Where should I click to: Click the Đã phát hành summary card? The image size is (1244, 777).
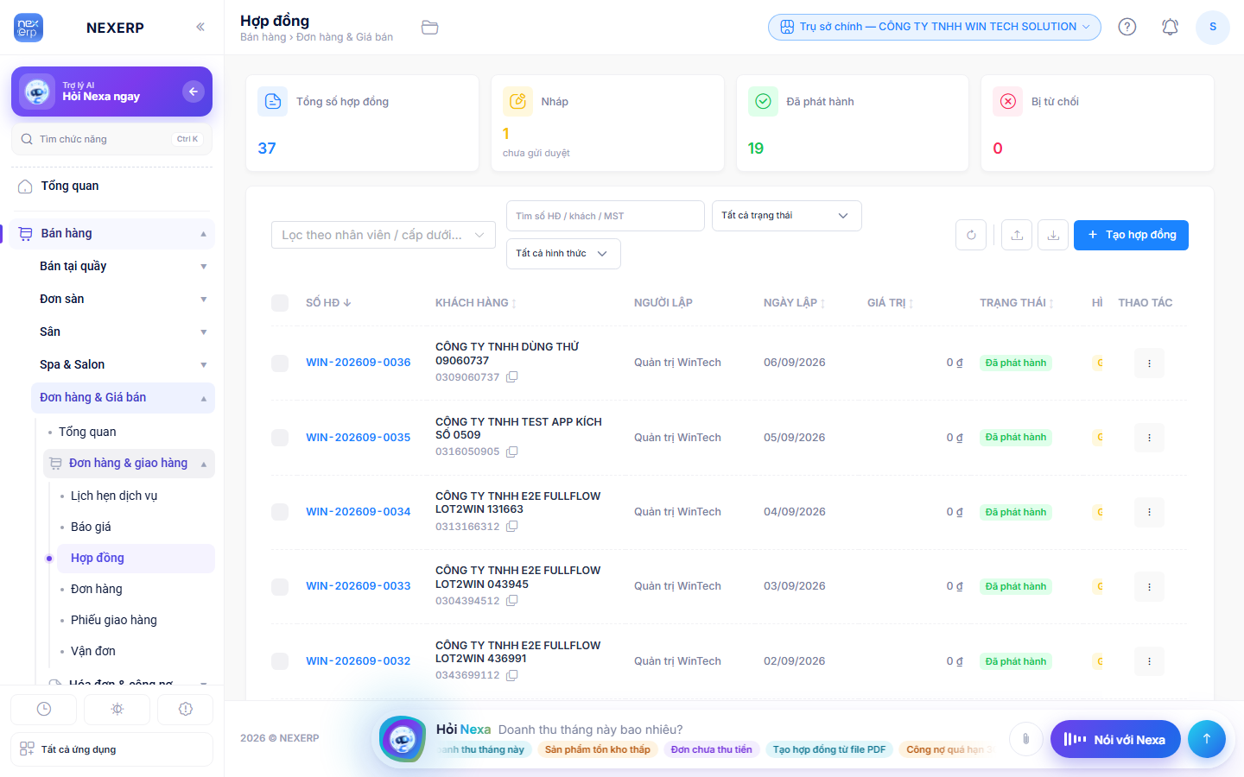click(852, 123)
